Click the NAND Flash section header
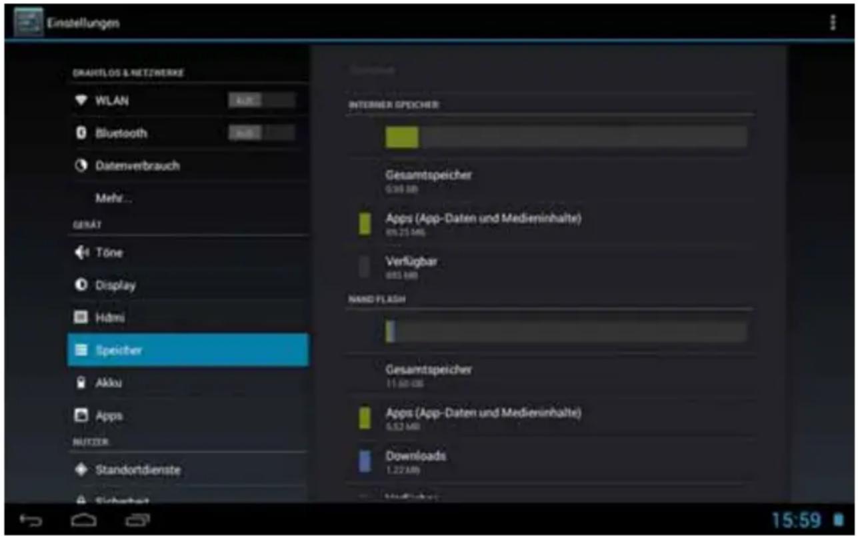858x536 pixels. [377, 300]
